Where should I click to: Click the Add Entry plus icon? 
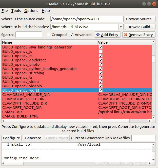tap(98, 35)
